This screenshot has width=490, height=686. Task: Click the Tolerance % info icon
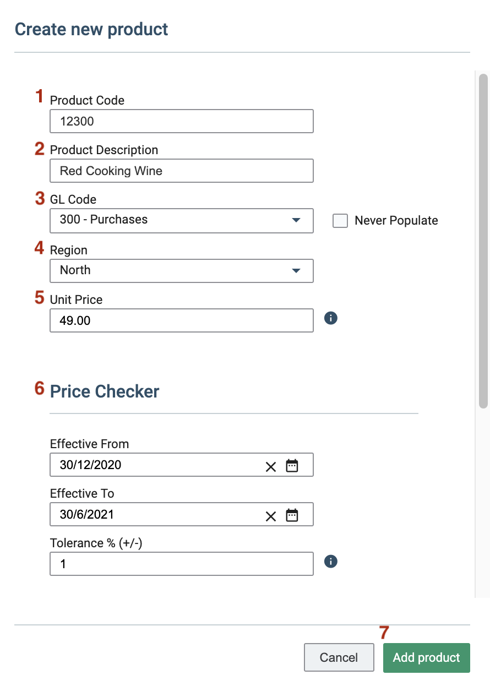pyautogui.click(x=330, y=562)
